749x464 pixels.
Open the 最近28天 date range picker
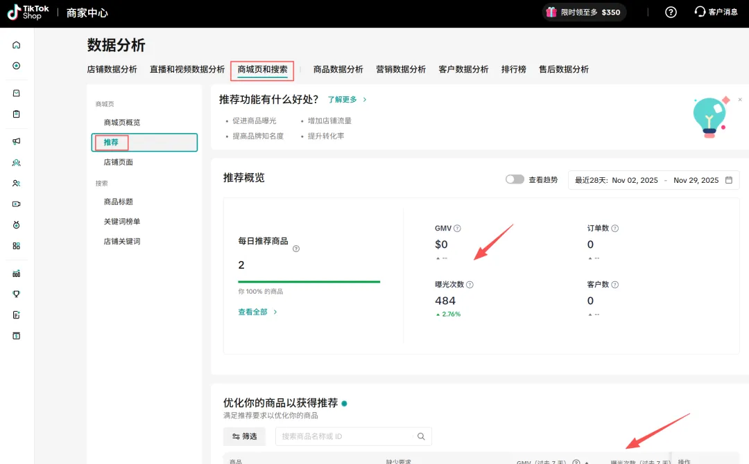pyautogui.click(x=653, y=180)
